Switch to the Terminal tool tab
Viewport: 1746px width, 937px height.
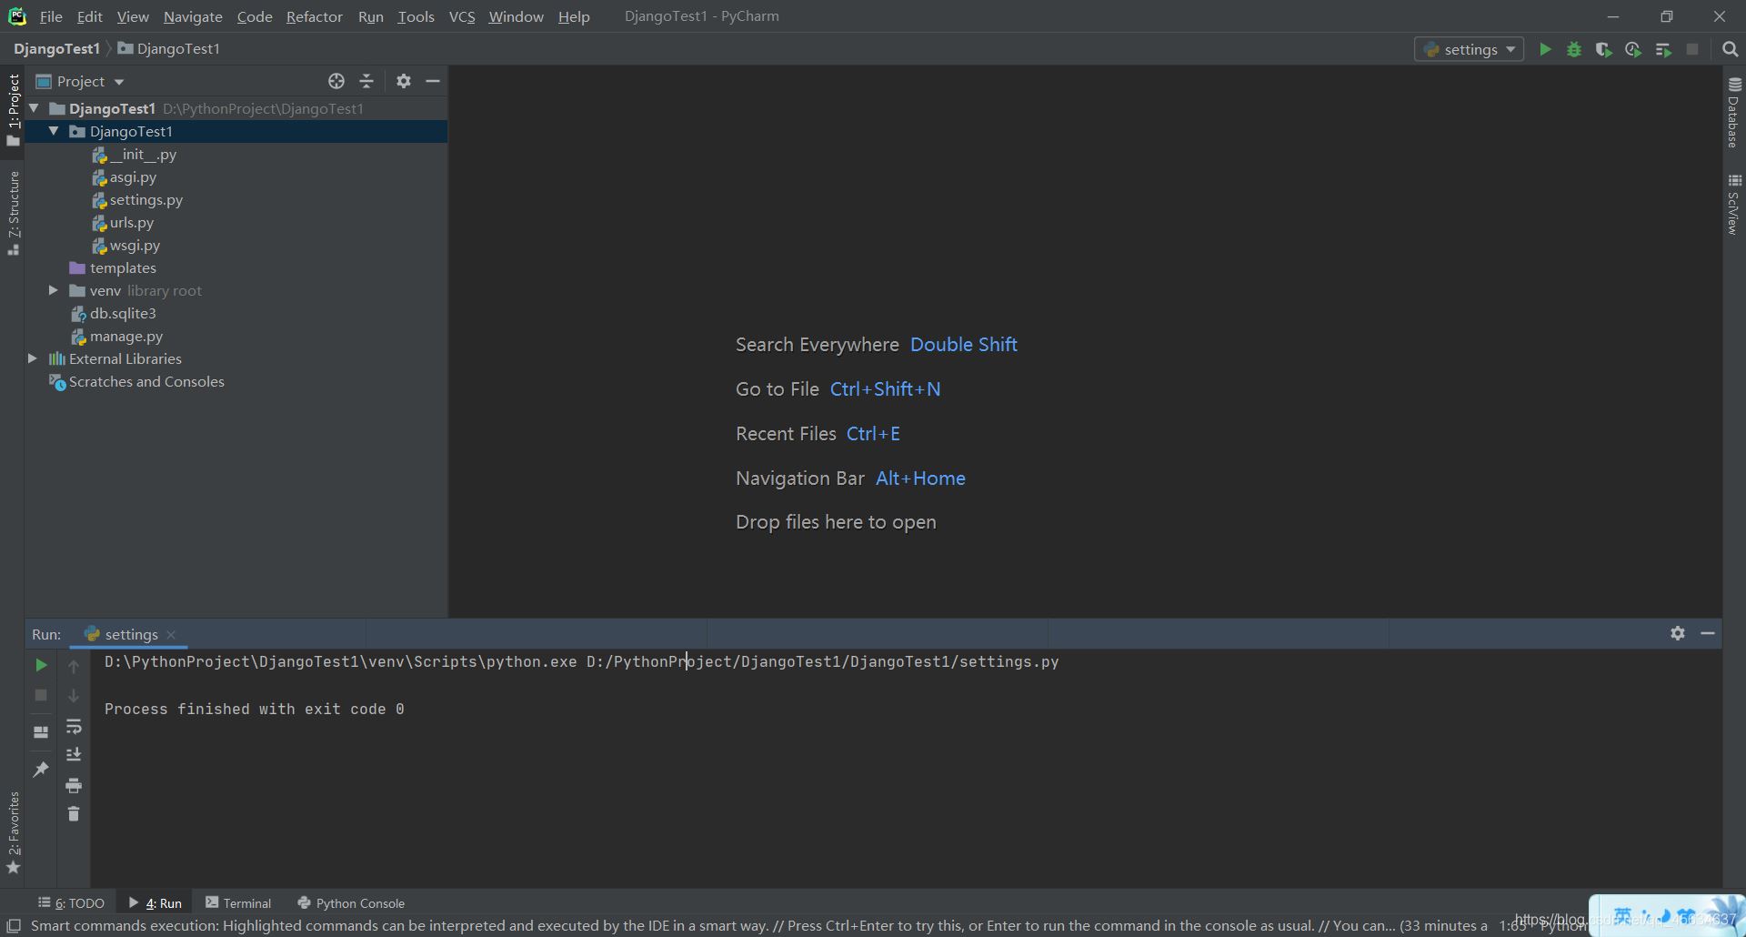(x=238, y=902)
